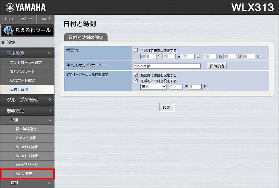
Task: Open the 見える化ツール visualization tool
Action: [27, 30]
